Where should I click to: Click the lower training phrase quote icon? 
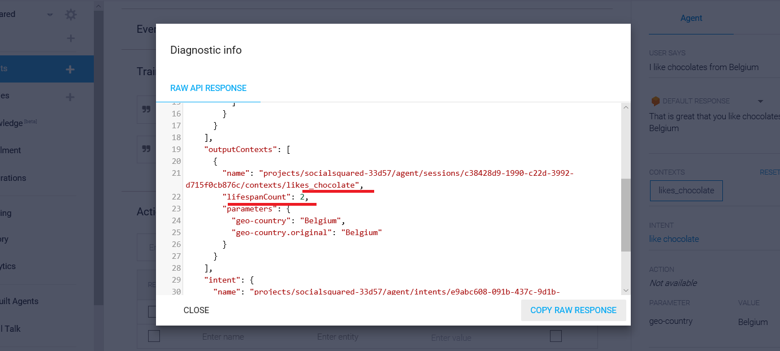(x=146, y=149)
